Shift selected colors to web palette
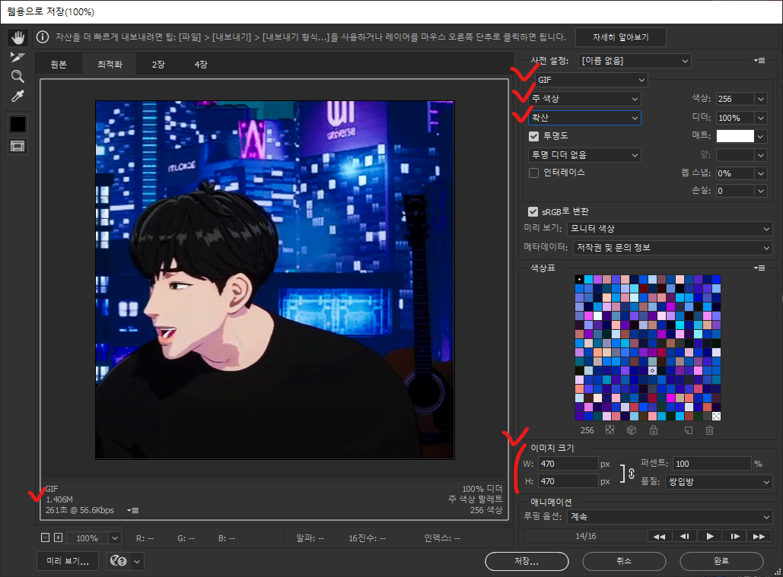This screenshot has width=783, height=577. (x=632, y=430)
